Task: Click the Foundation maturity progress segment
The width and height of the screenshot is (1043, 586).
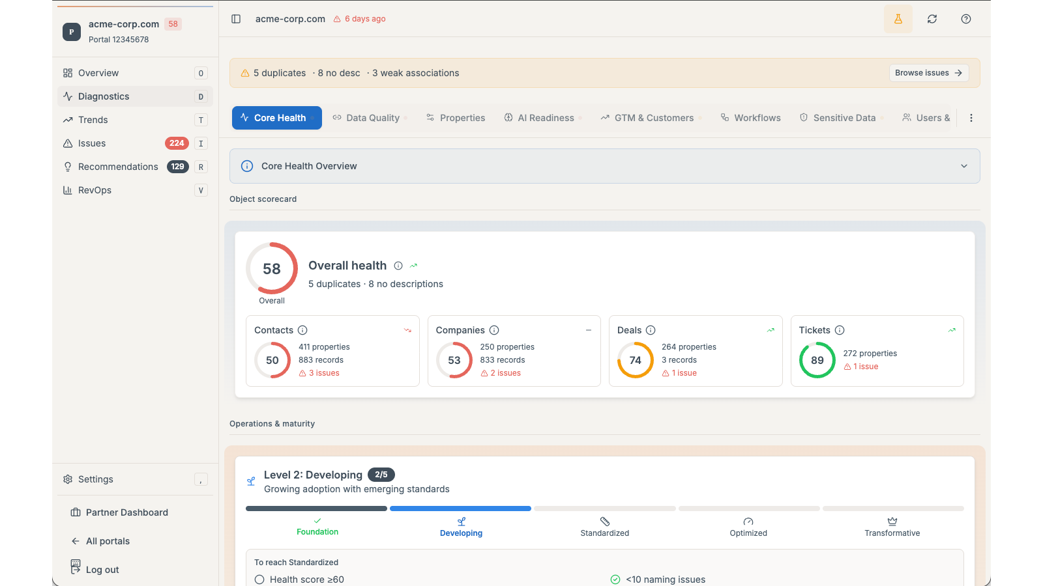Action: pyautogui.click(x=316, y=509)
